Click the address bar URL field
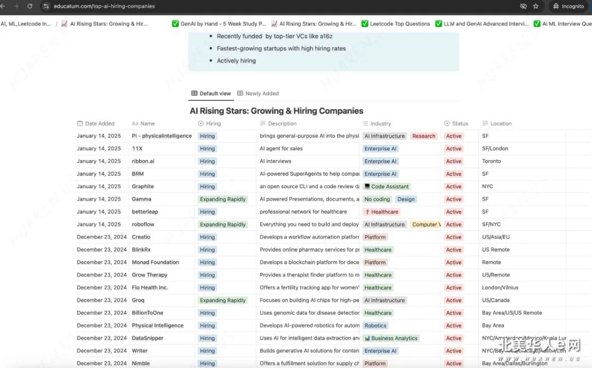592x368 pixels. tap(104, 6)
